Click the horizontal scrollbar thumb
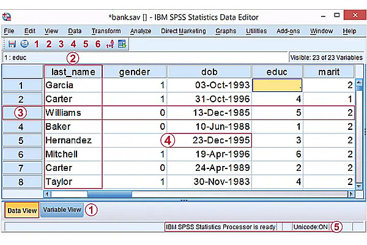Screen dimensions: 367x245 (109, 194)
